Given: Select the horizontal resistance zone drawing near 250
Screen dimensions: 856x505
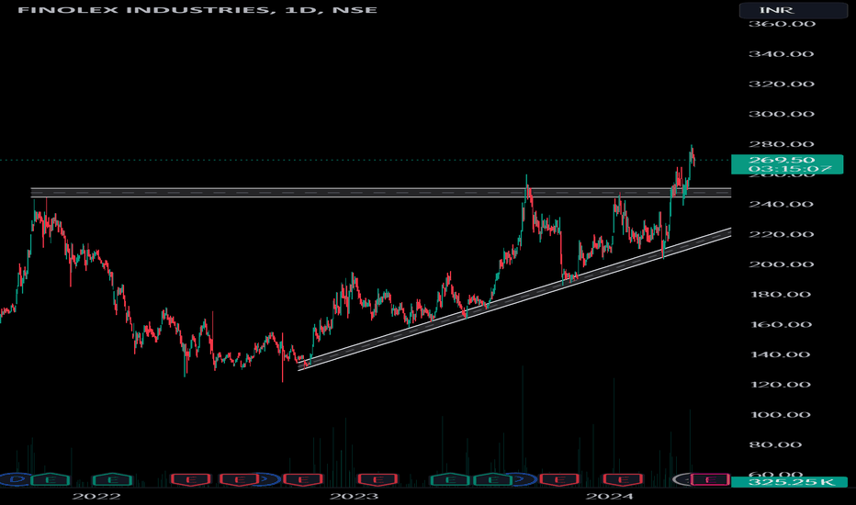Looking at the screenshot, I should tap(380, 192).
